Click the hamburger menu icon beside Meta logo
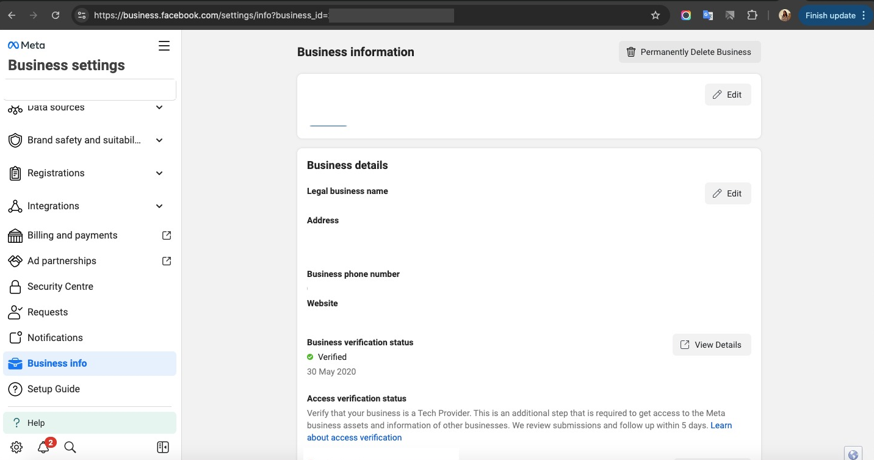 pos(164,46)
